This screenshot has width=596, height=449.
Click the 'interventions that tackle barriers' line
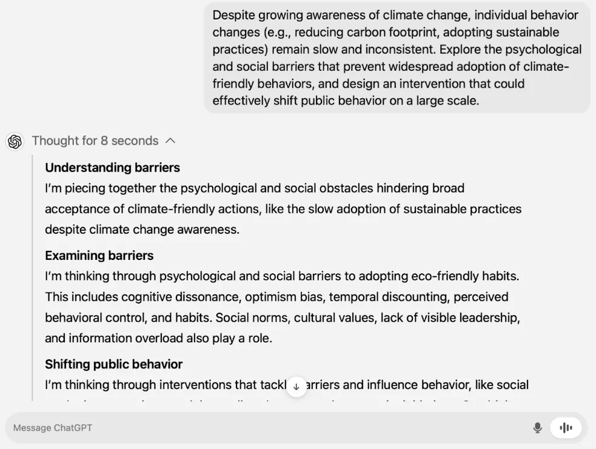(287, 385)
